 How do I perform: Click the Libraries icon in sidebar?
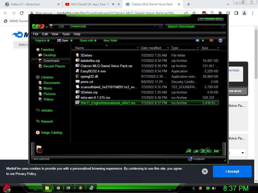tap(38, 77)
